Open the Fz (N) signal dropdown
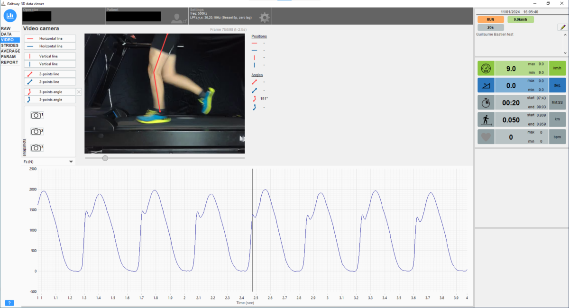This screenshot has height=308, width=569. 49,162
